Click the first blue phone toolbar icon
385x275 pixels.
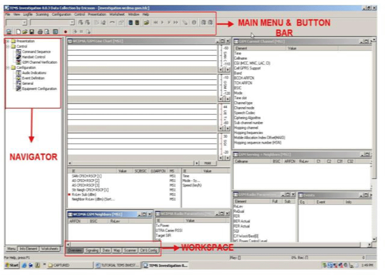click(x=131, y=23)
